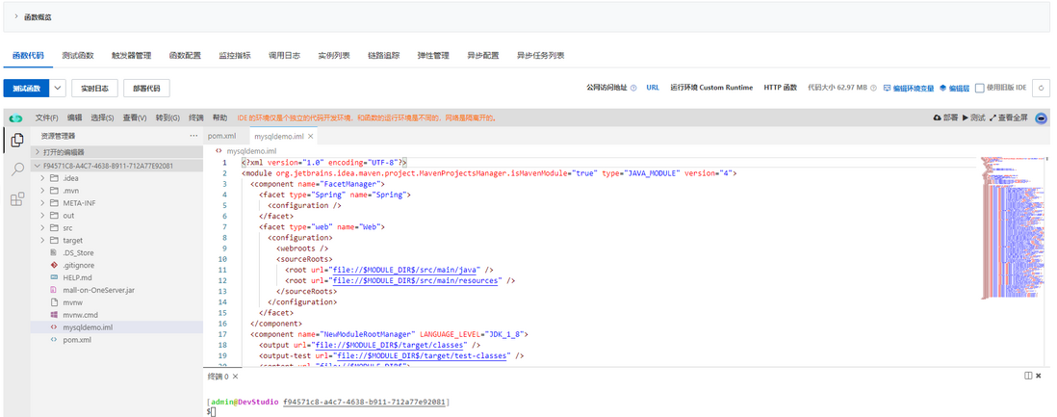Click the 编辑环境变量 icon
This screenshot has width=1057, height=417.
click(x=888, y=88)
